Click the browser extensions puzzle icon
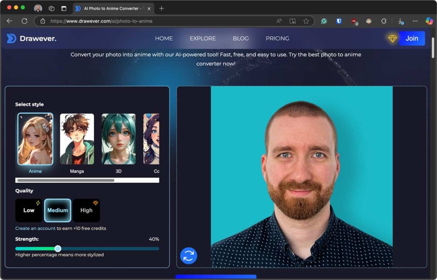 tap(384, 21)
